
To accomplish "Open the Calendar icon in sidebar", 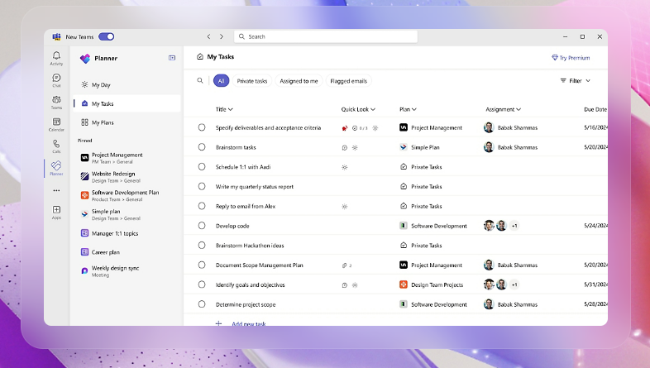I will point(56,122).
